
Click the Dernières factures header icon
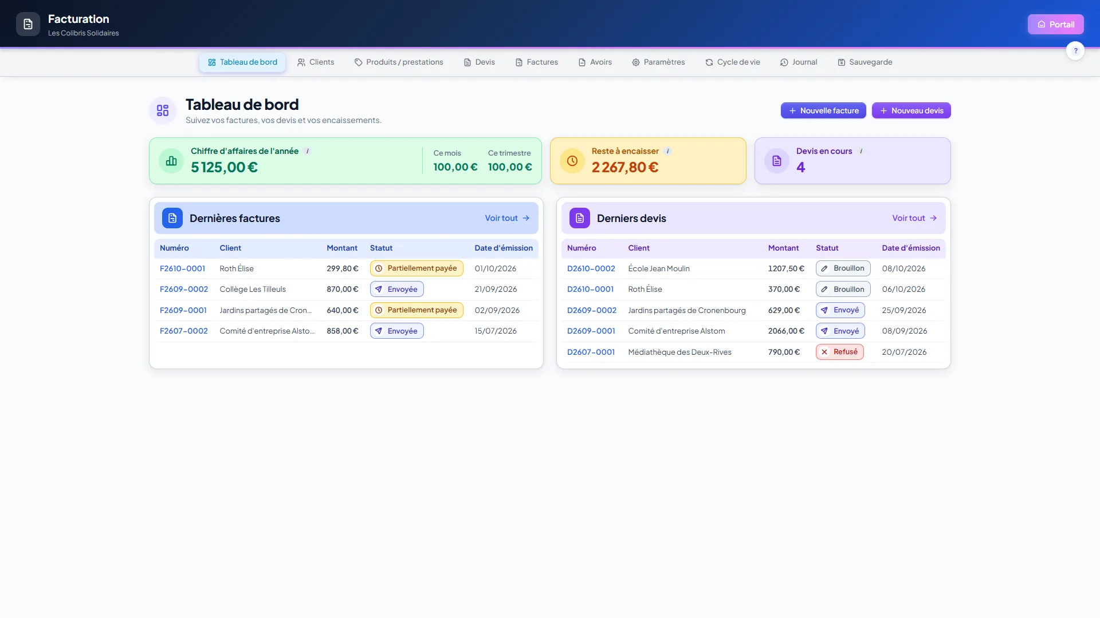[x=172, y=218]
